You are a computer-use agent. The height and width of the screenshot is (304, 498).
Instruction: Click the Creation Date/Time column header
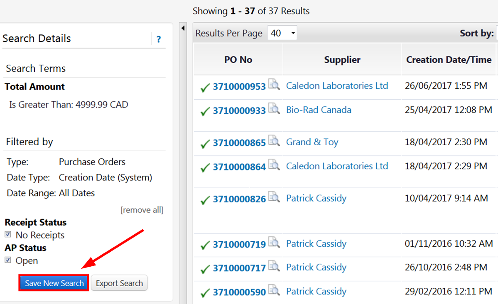click(x=449, y=60)
